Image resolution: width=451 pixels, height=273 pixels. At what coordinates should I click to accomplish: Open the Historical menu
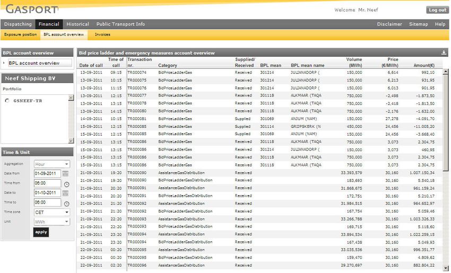[77, 24]
